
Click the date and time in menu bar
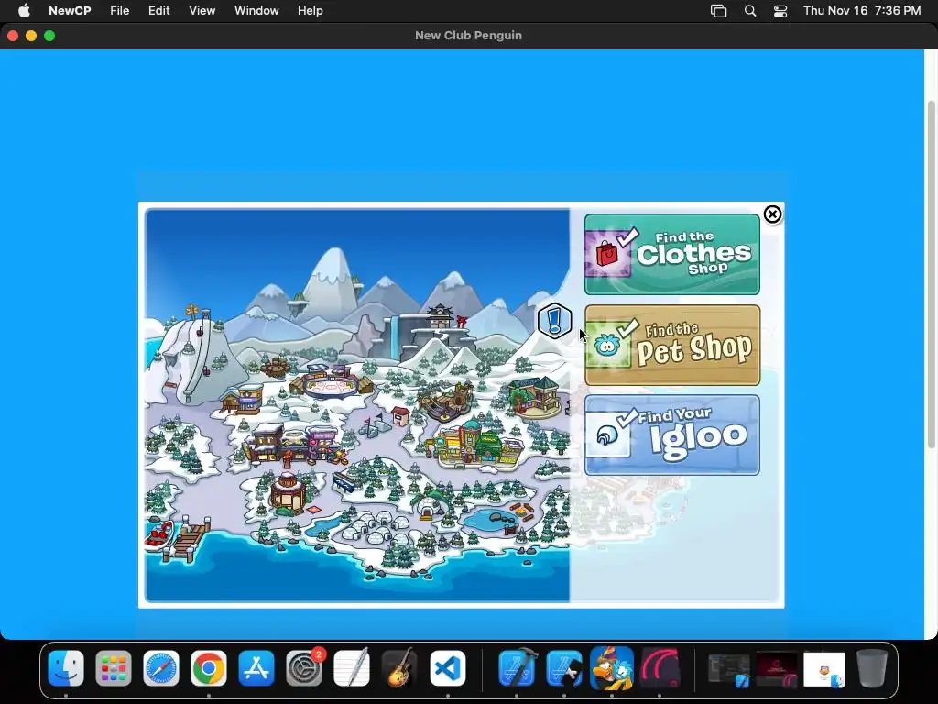[x=862, y=11]
